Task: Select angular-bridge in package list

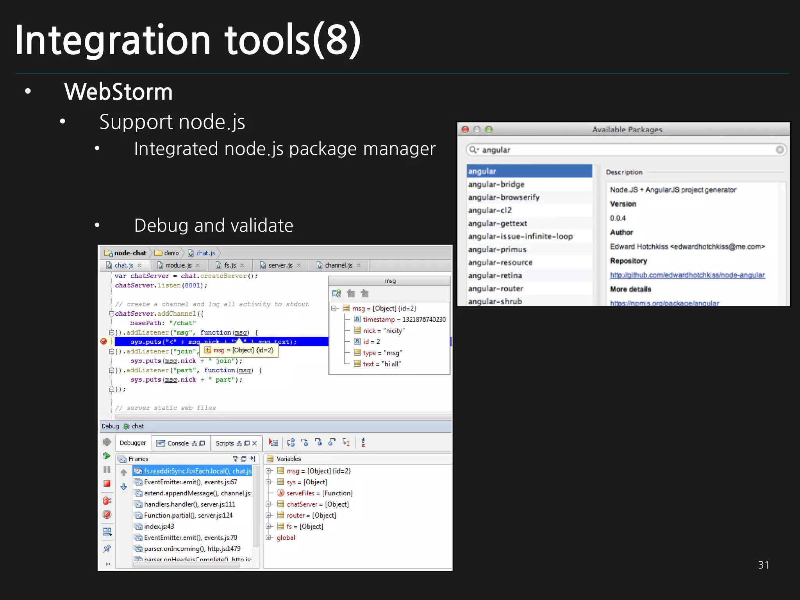Action: pyautogui.click(x=529, y=184)
